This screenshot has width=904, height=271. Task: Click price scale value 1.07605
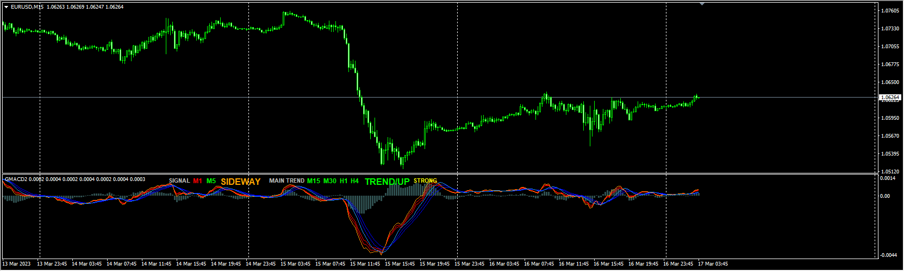889,11
